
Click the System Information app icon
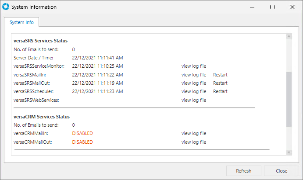[6, 7]
